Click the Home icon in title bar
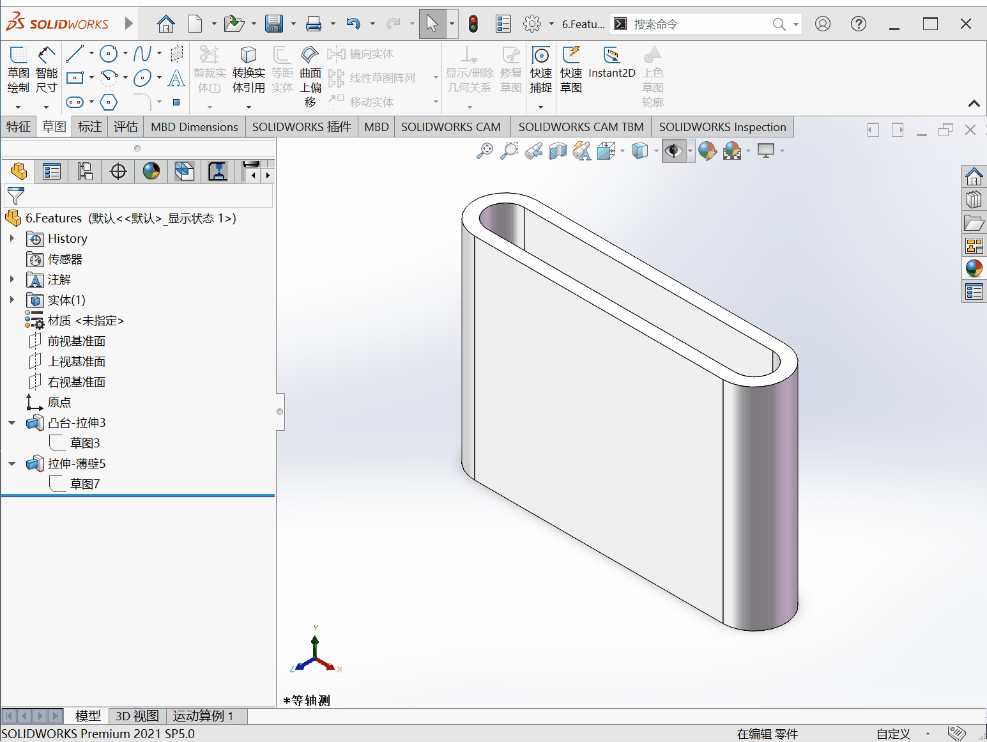This screenshot has width=987, height=742. (166, 24)
